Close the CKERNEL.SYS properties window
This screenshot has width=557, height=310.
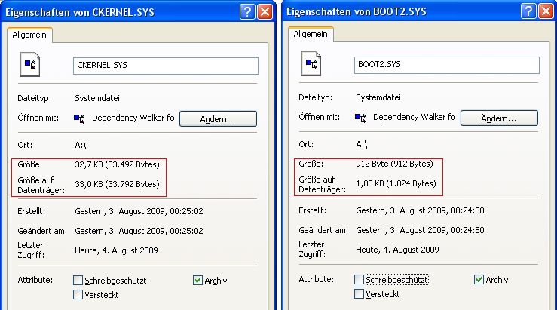pyautogui.click(x=265, y=12)
